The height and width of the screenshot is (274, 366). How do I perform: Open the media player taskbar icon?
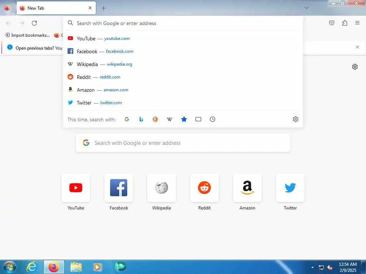point(97,267)
